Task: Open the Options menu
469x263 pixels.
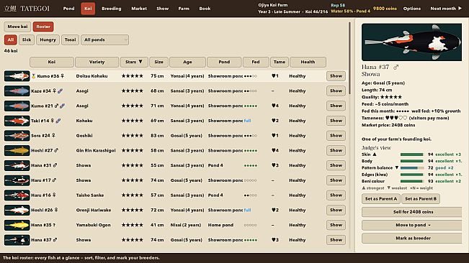Action: (x=412, y=9)
